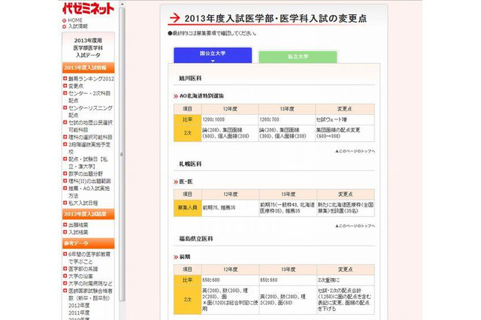Click セ試ウェート増 cell
The height and width of the screenshot is (320, 481).
pyautogui.click(x=345, y=119)
